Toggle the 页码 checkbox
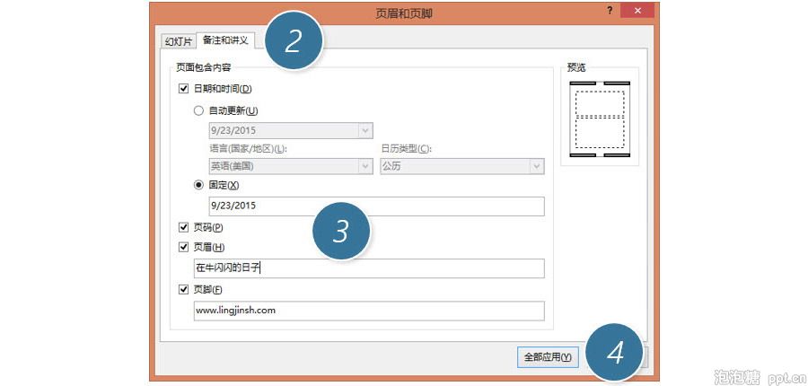 tap(183, 227)
